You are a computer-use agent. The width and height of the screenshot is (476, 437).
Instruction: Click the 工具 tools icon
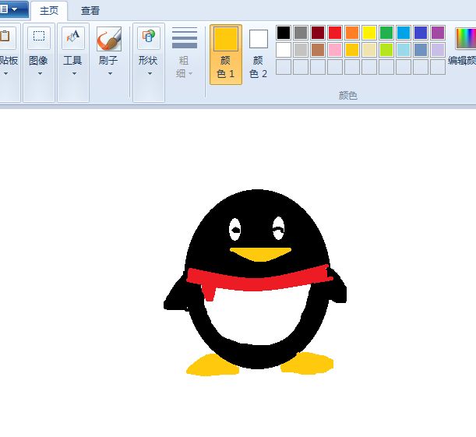point(73,37)
